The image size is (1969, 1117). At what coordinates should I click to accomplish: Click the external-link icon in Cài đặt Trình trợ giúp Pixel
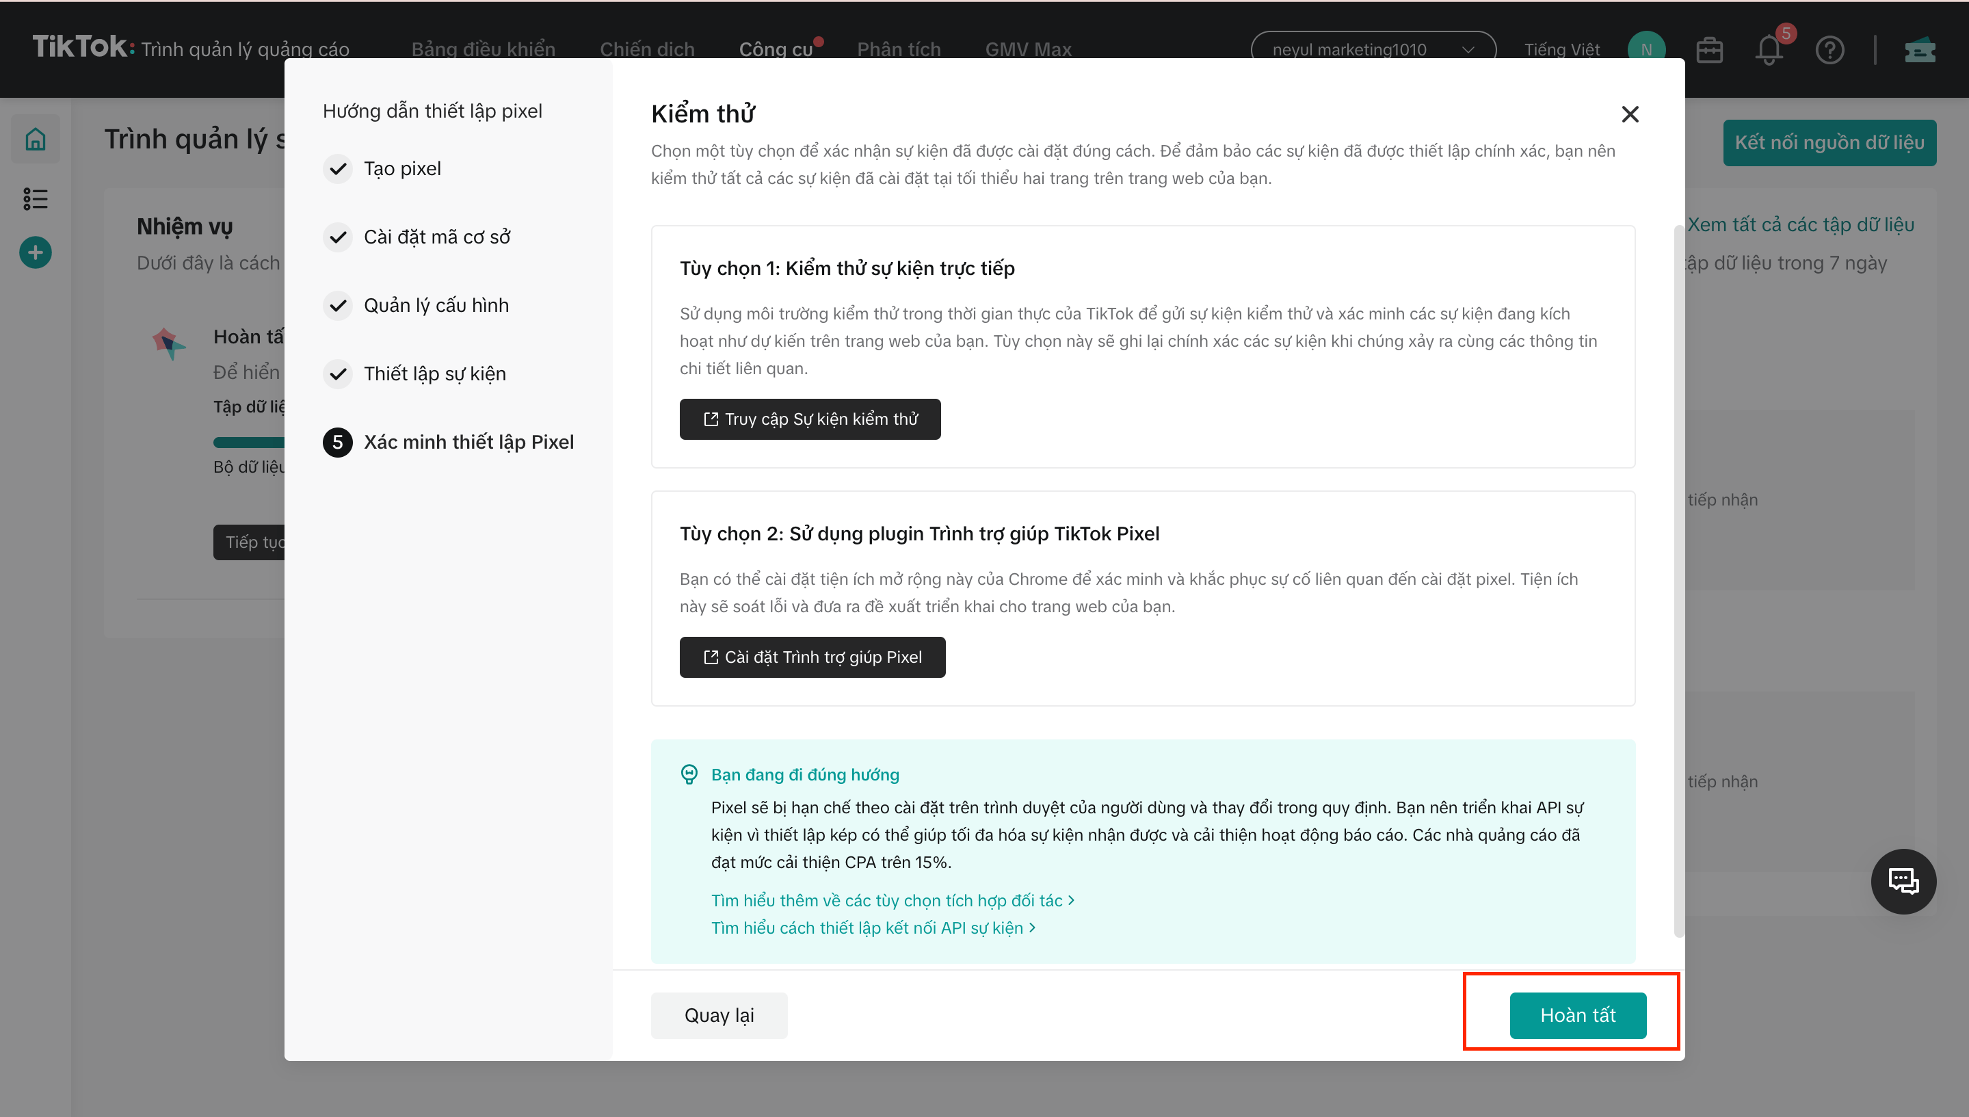click(x=711, y=657)
